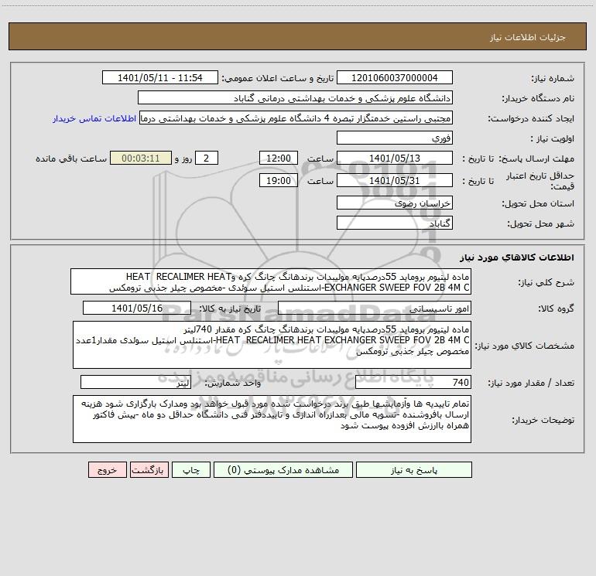The width and height of the screenshot is (596, 576).
Task: Click the اطلاعات کالاهای مورد نیاز section heading
Action: [517, 257]
